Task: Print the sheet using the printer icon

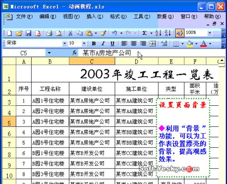Action: pyautogui.click(x=49, y=33)
